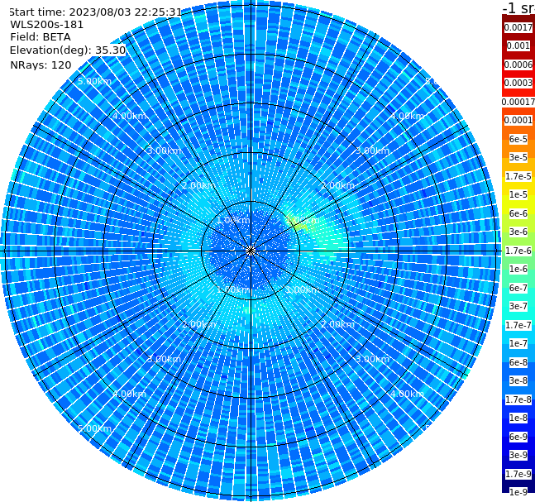Click the 3.00km ring label in lower-left quadrant
The height and width of the screenshot is (502, 535).
(164, 359)
